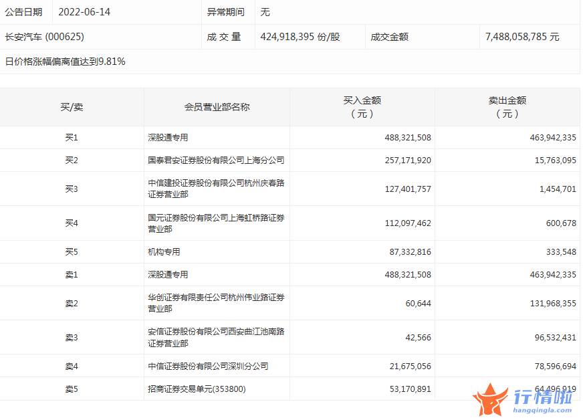The height and width of the screenshot is (420, 583).
Task: Select 中信建投证券杭州庆春路证券营业部 entry
Action: [216, 189]
